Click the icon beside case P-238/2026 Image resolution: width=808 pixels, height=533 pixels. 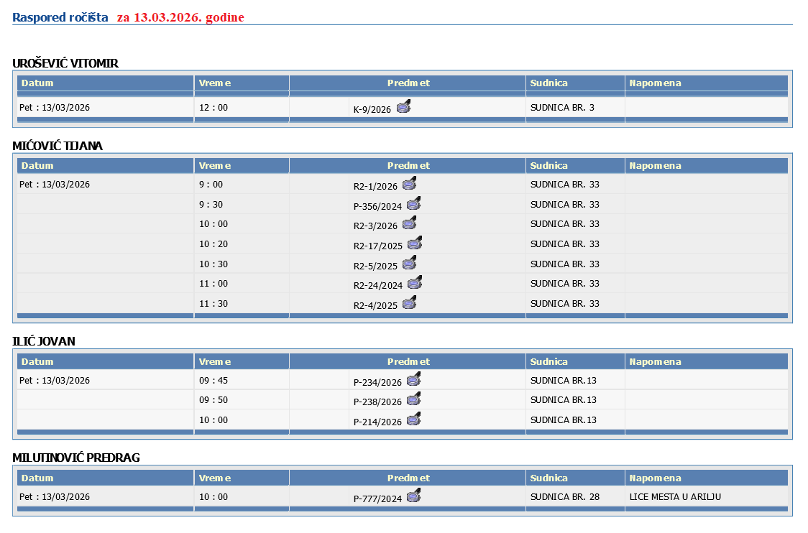[x=413, y=400]
